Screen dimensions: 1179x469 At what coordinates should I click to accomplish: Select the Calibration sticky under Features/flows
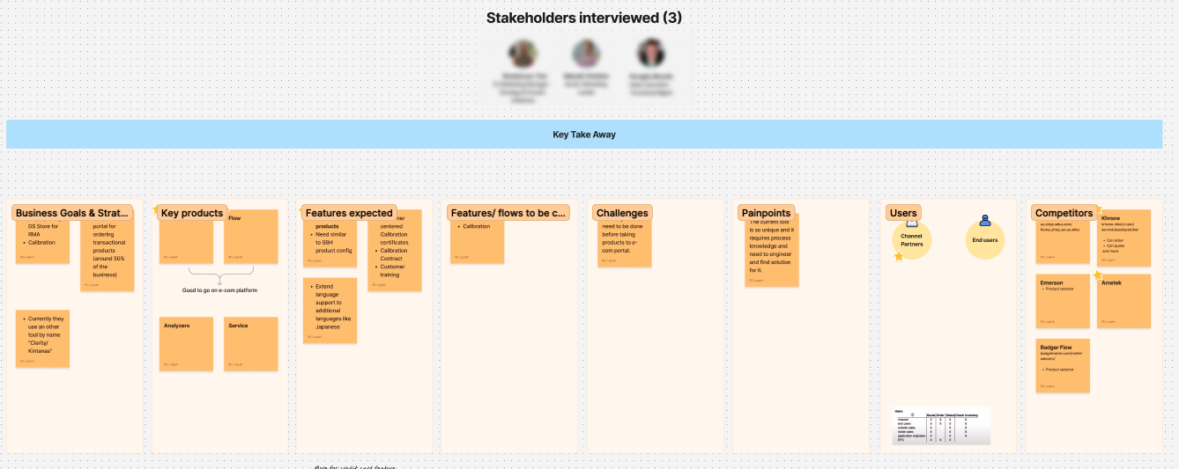point(477,242)
